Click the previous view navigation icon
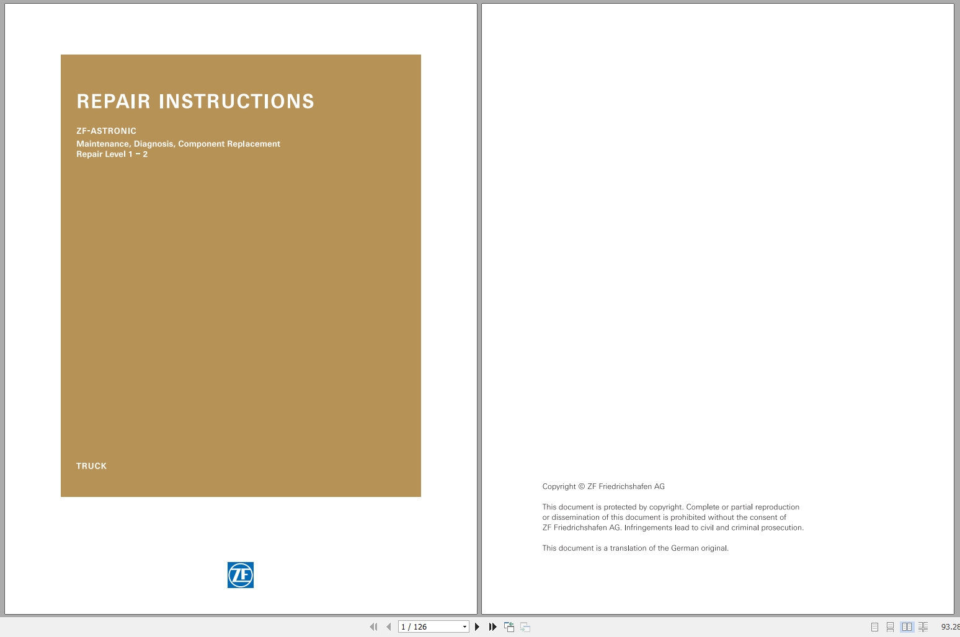The width and height of the screenshot is (960, 637). click(509, 627)
